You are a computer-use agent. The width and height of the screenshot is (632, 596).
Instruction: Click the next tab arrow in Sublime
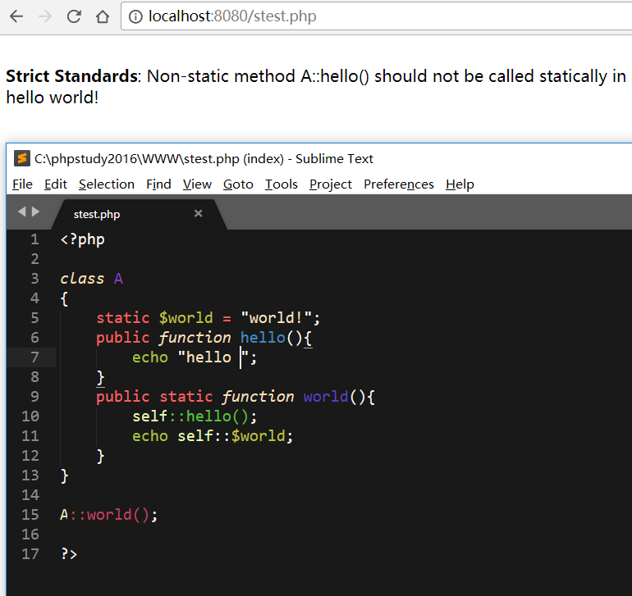tap(35, 212)
